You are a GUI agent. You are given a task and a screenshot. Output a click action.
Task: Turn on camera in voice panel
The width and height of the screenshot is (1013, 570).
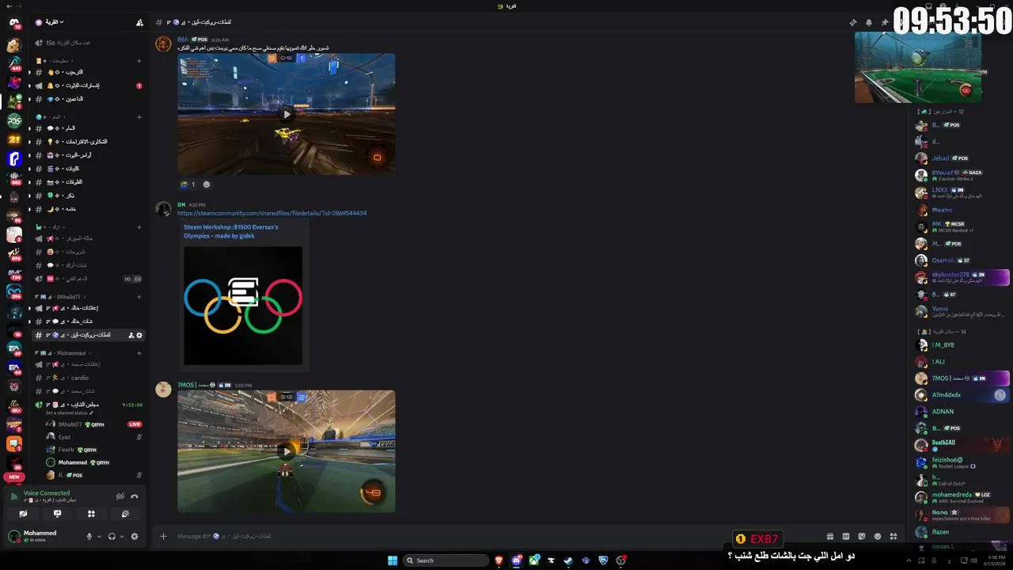(x=23, y=514)
